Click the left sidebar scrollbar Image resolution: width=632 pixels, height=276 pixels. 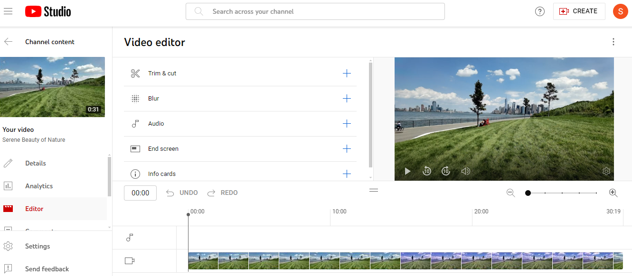[110, 175]
